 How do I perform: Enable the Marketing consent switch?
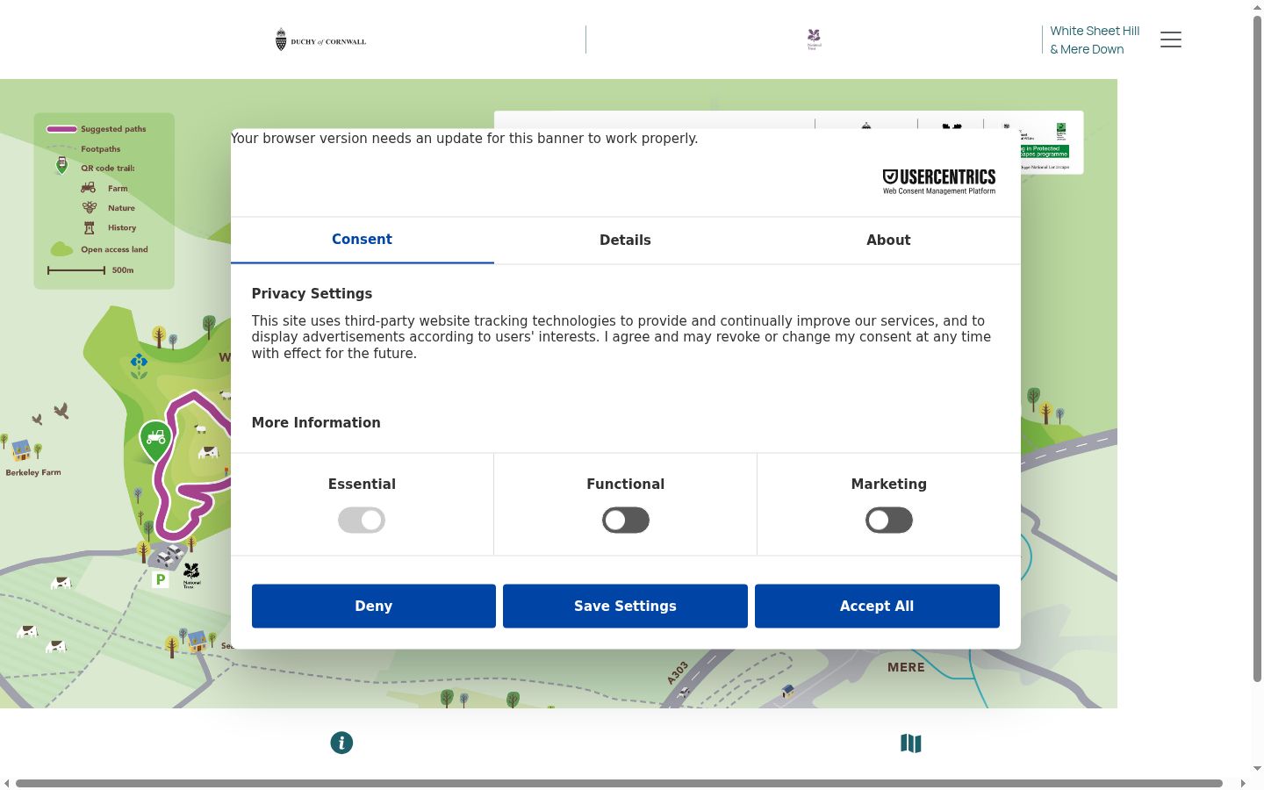click(889, 521)
